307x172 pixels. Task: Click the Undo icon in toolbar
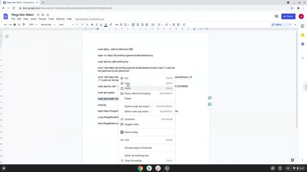(5, 25)
